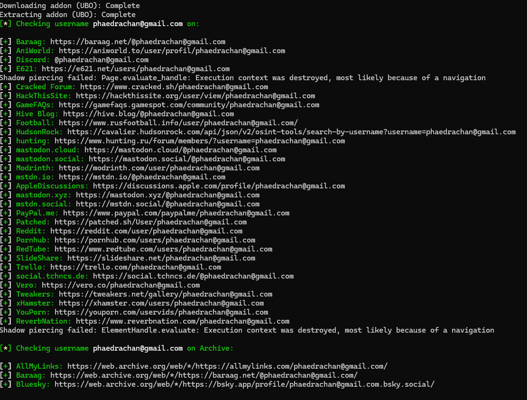Screen dimensions: 527x400
Task: Click the green 'GameFAQs:' label
Action: point(35,105)
